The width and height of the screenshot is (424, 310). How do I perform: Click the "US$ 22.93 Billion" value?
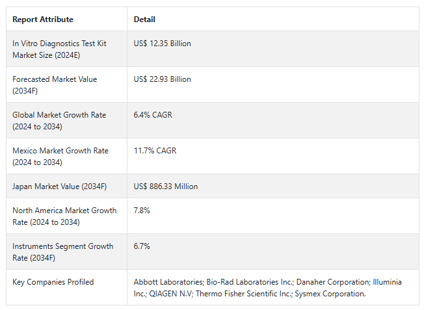(x=162, y=79)
